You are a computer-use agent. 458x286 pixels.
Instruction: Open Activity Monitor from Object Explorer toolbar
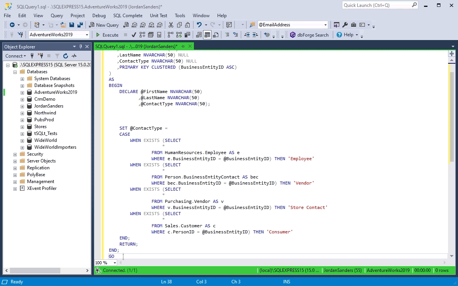point(74,56)
